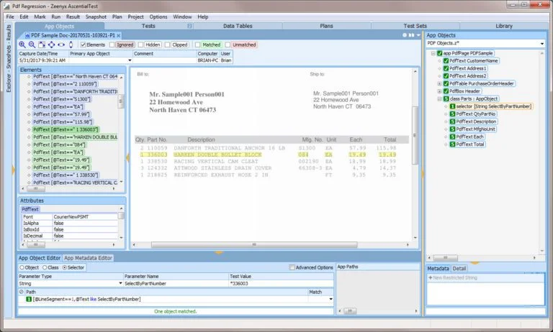Click S icon of PdfText Each
Image resolution: width=553 pixels, height=332 pixels.
click(452, 137)
